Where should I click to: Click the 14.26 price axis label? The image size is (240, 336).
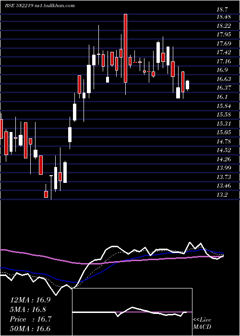tap(224, 159)
